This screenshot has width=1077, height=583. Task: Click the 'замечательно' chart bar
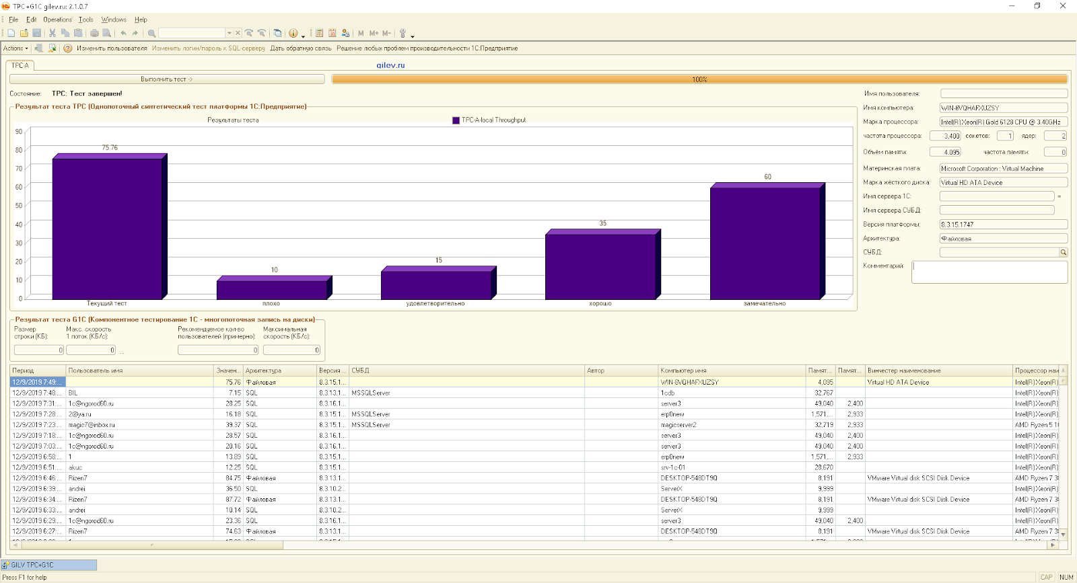(x=767, y=241)
